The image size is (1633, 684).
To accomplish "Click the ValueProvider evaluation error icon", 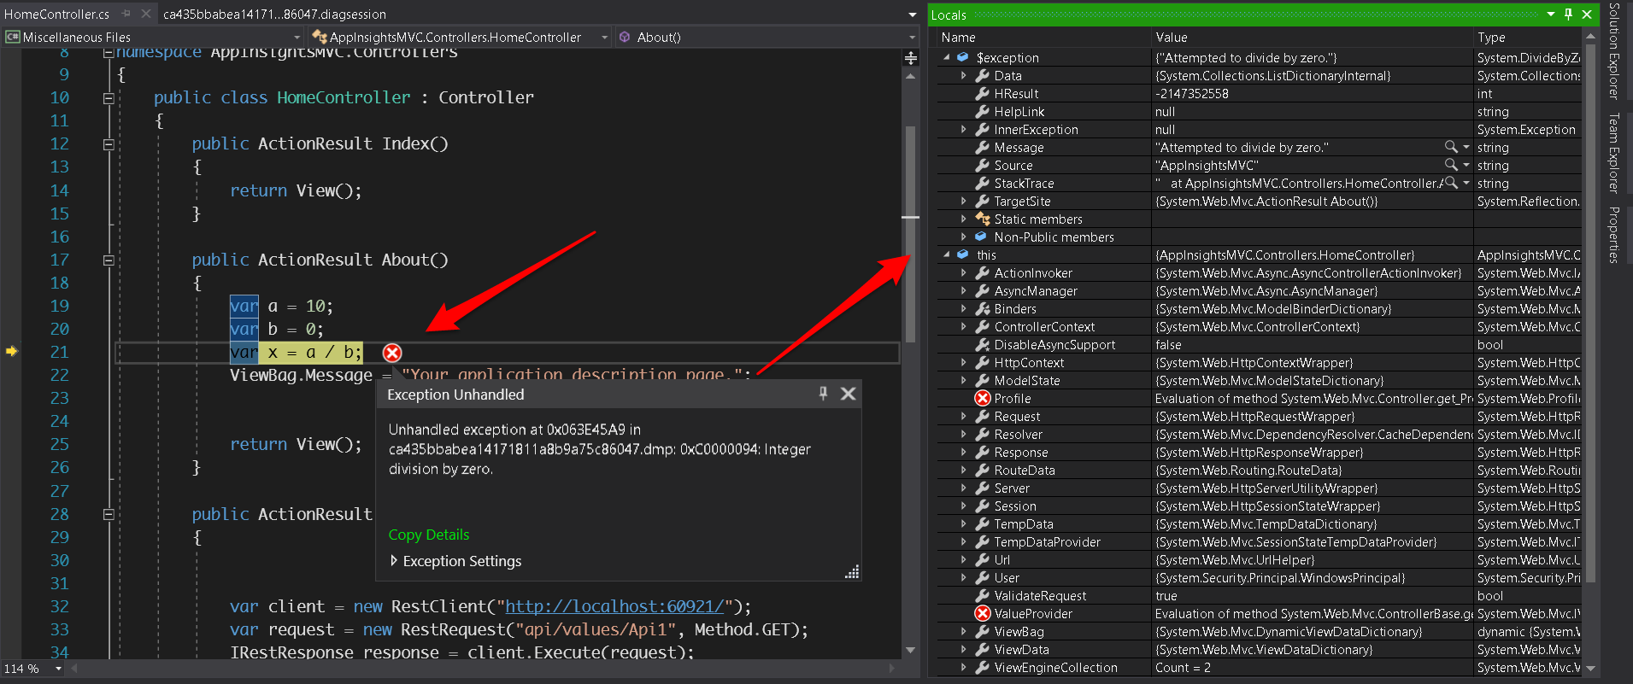I will (x=983, y=613).
